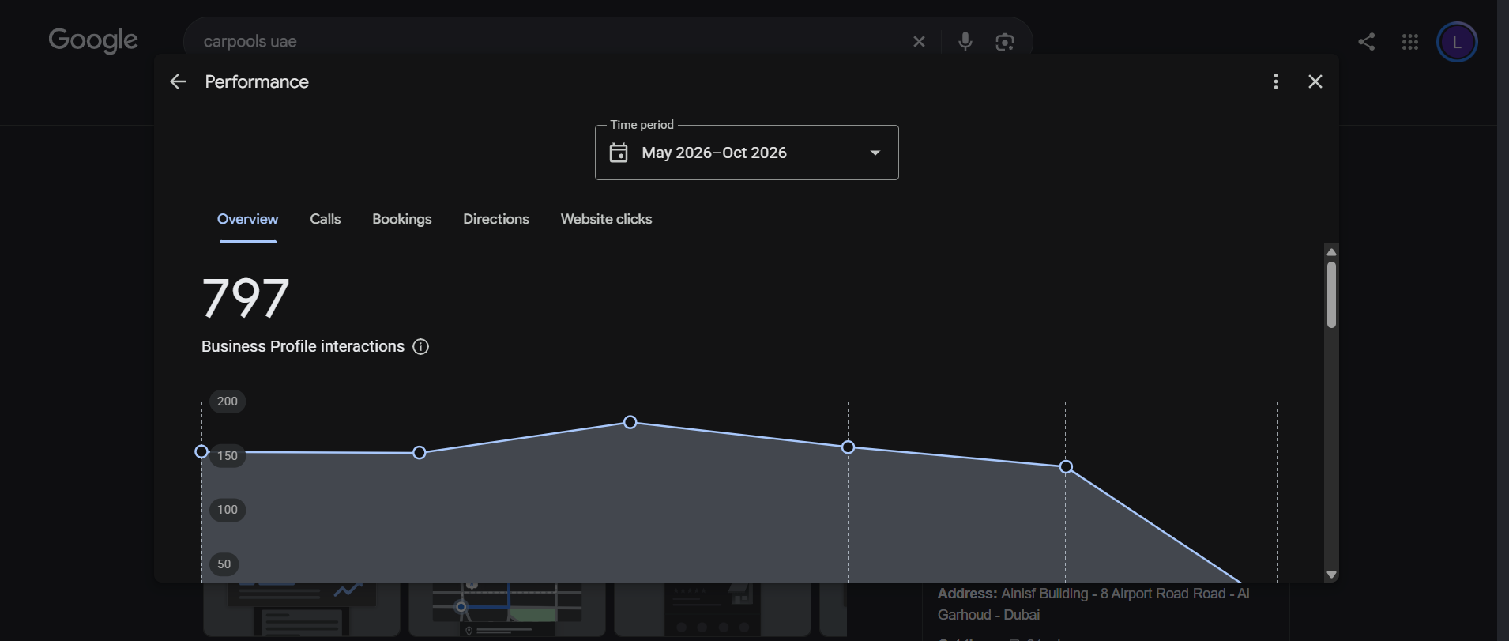
Task: Select the highest data point on the chart
Action: pos(630,422)
